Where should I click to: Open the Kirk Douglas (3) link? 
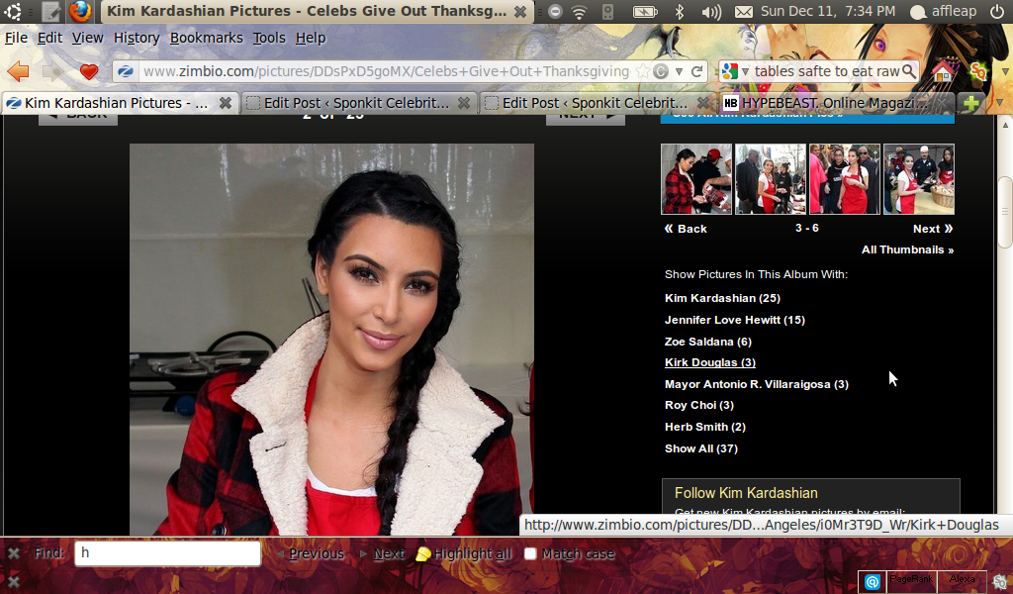pyautogui.click(x=710, y=362)
